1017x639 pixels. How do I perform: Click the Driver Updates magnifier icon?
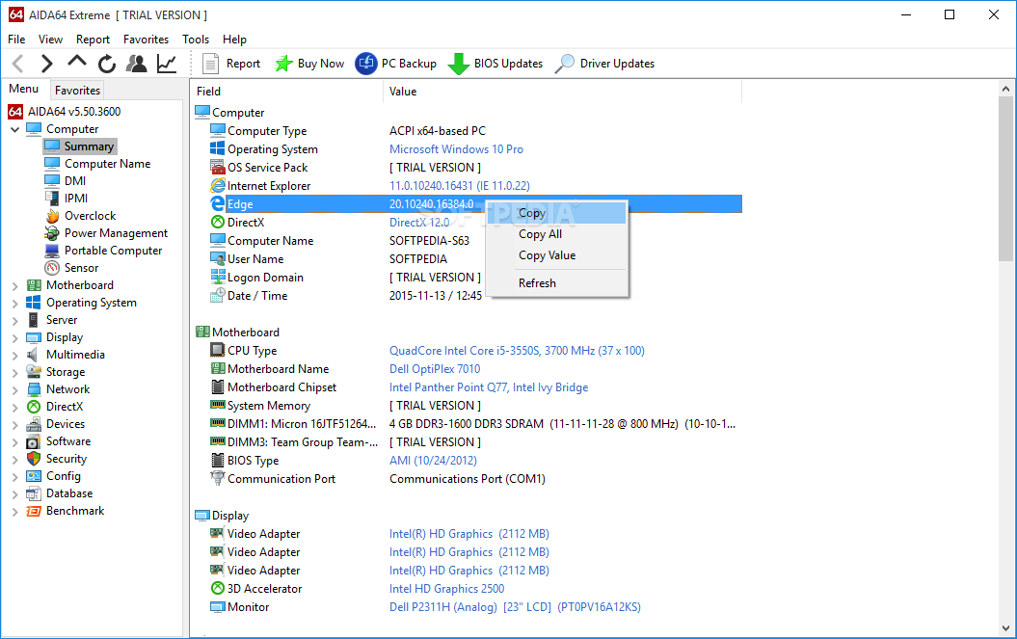click(x=564, y=64)
